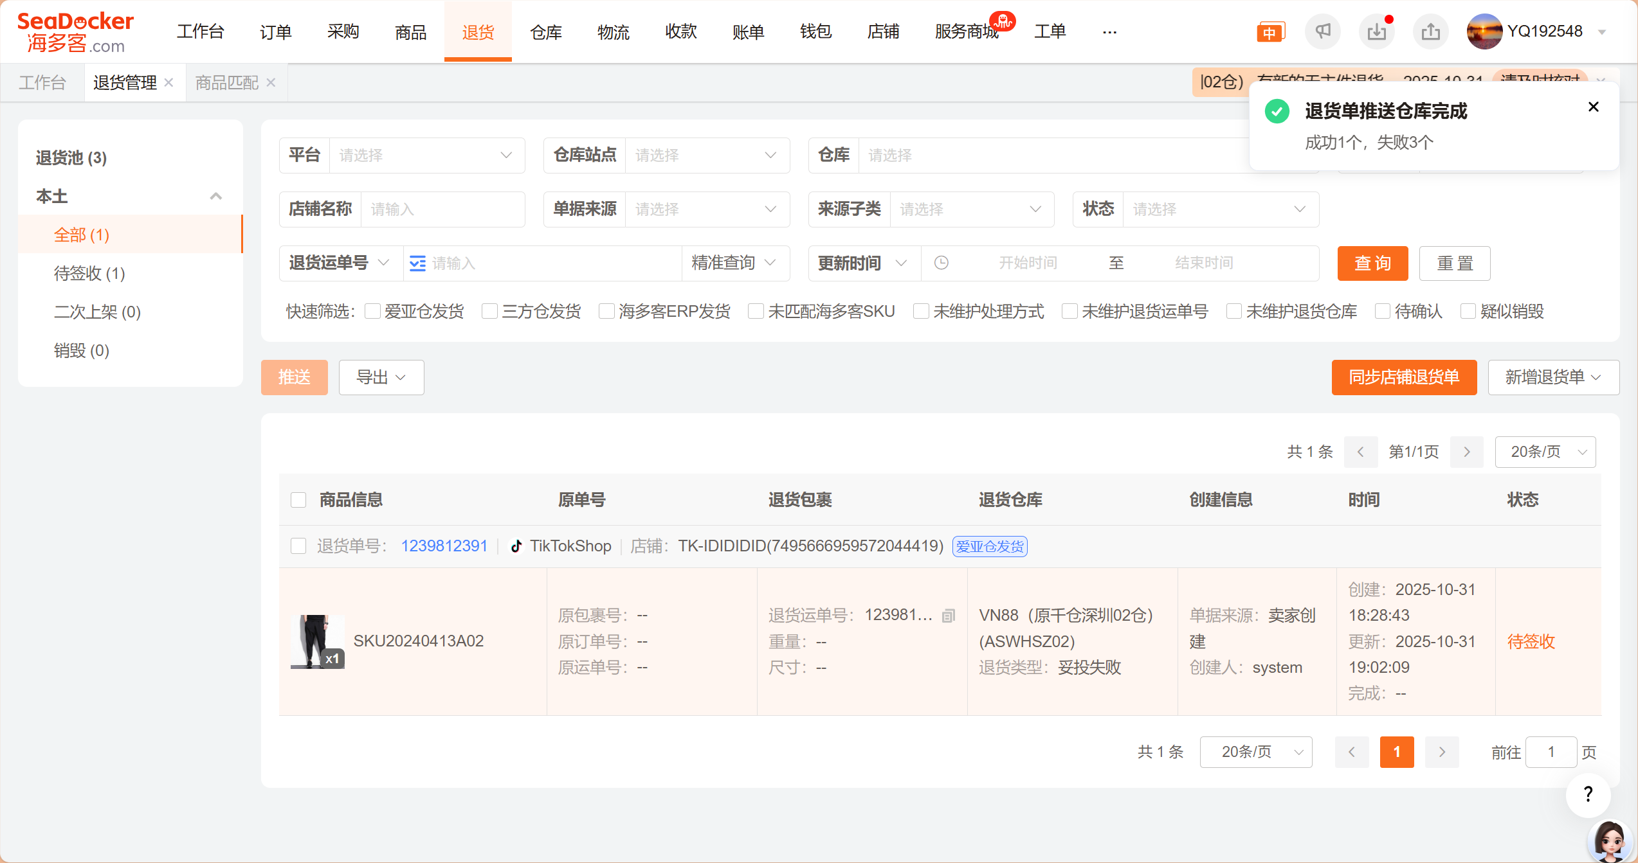Click the announcement megaphone icon
The image size is (1638, 863).
click(x=1322, y=31)
